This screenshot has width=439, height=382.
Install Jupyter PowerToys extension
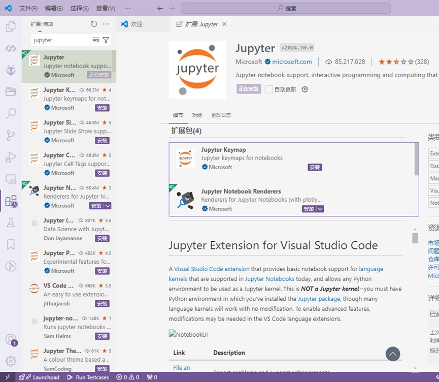click(x=102, y=271)
